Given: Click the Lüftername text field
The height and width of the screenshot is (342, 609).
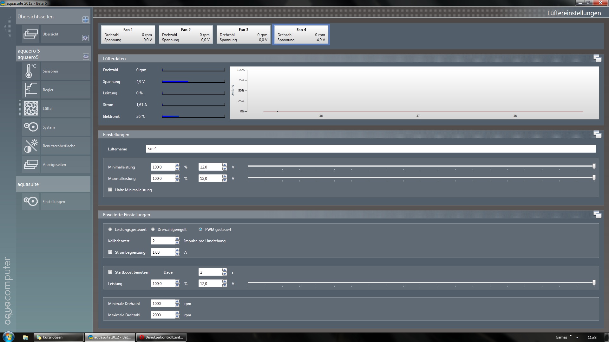Looking at the screenshot, I should click(x=370, y=149).
